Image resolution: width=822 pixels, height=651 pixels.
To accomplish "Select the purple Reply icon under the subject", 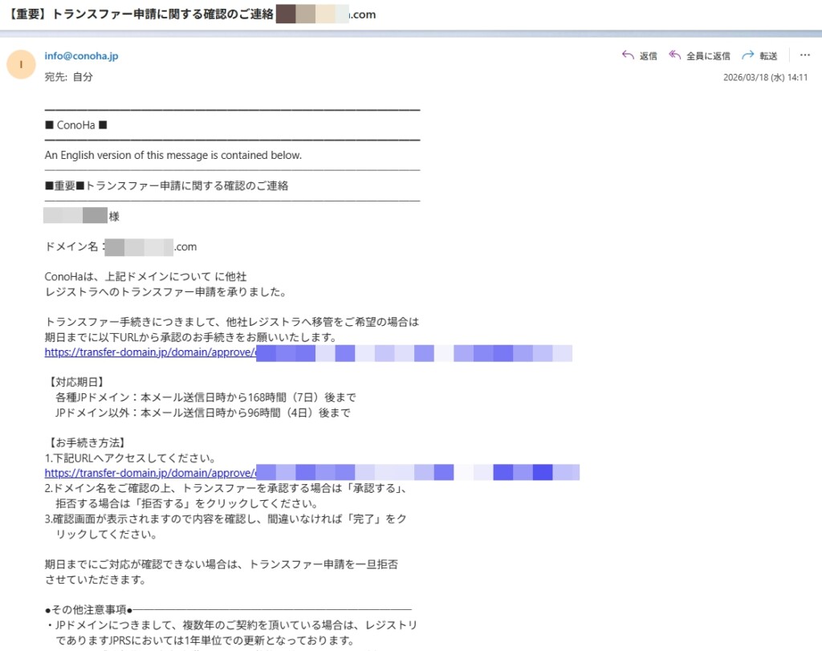I will click(627, 55).
